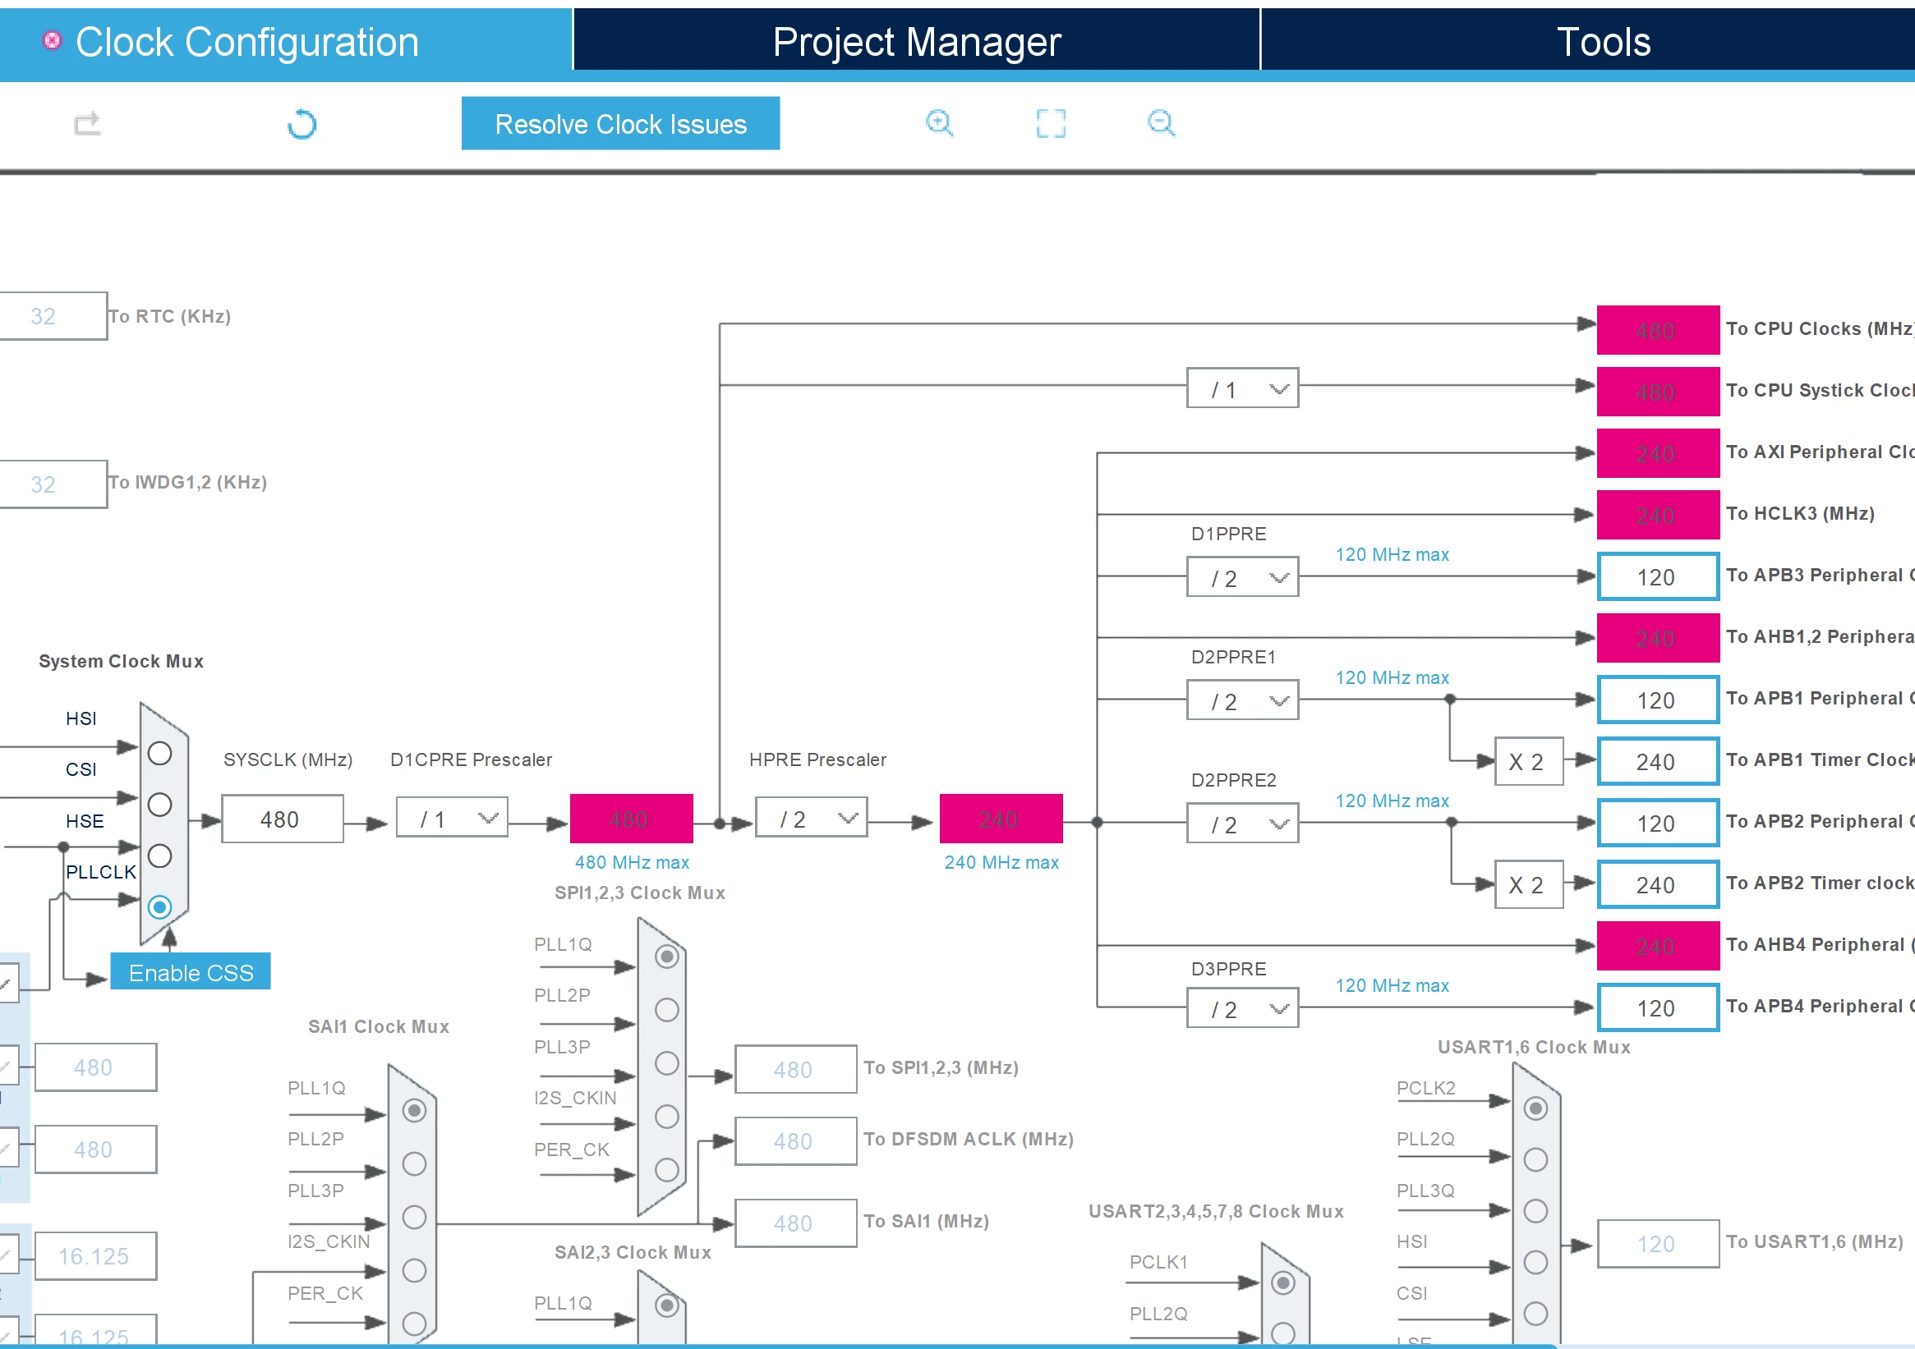Viewport: 1915px width, 1349px height.
Task: Click the redo arrow icon in toolbar
Action: [x=88, y=123]
